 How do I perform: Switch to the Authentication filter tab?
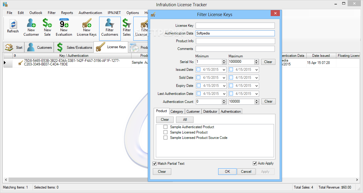pos(231,112)
